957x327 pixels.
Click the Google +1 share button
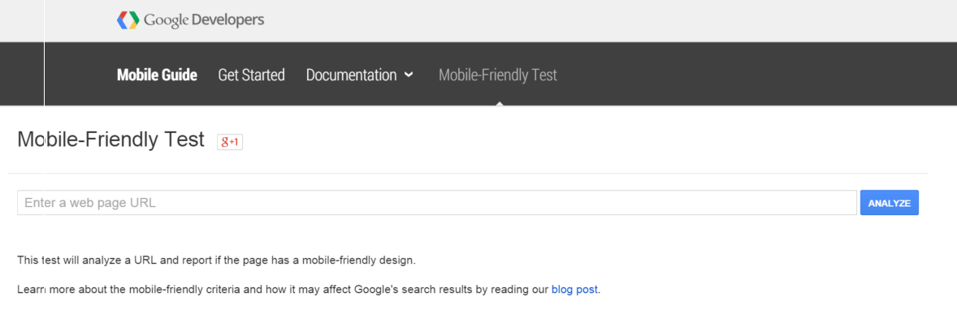coord(230,141)
